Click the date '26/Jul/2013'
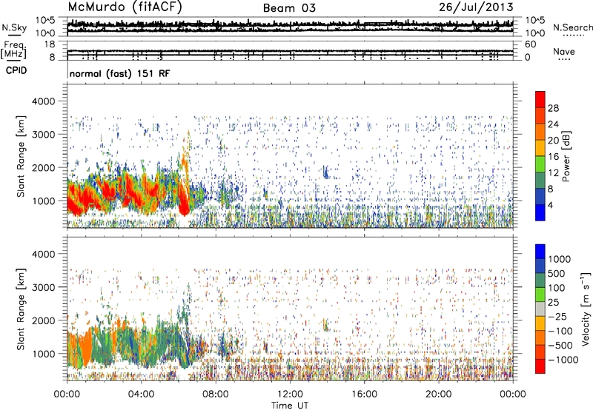The width and height of the screenshot is (593, 410). 476,7
